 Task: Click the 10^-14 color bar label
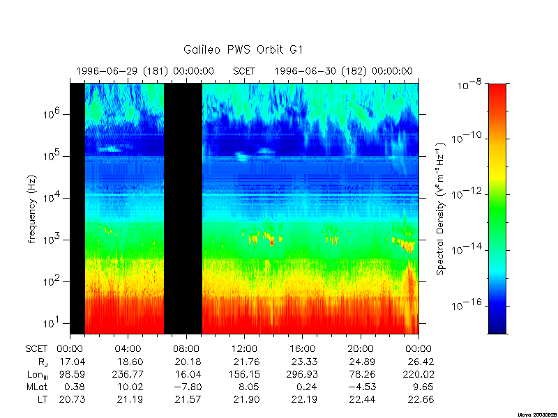(x=467, y=249)
